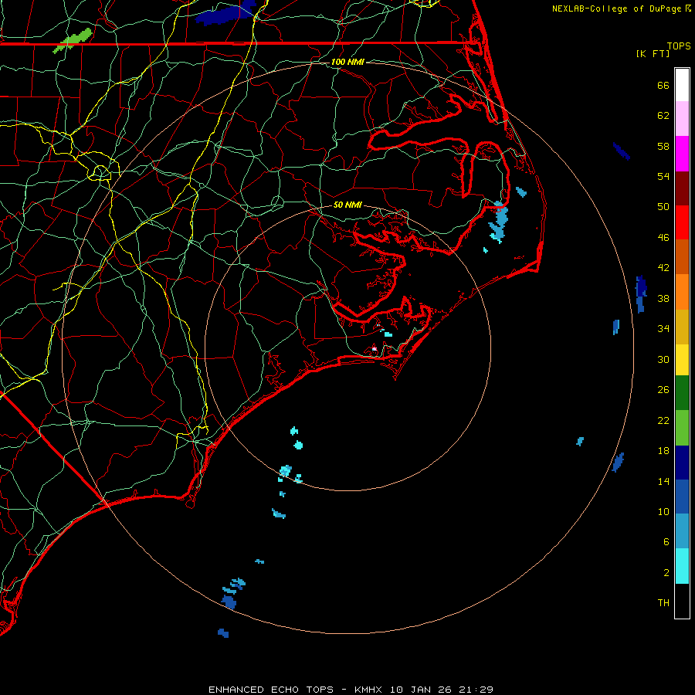This screenshot has width=695, height=695.
Task: Click the light pink legend swatch
Action: pyautogui.click(x=682, y=119)
